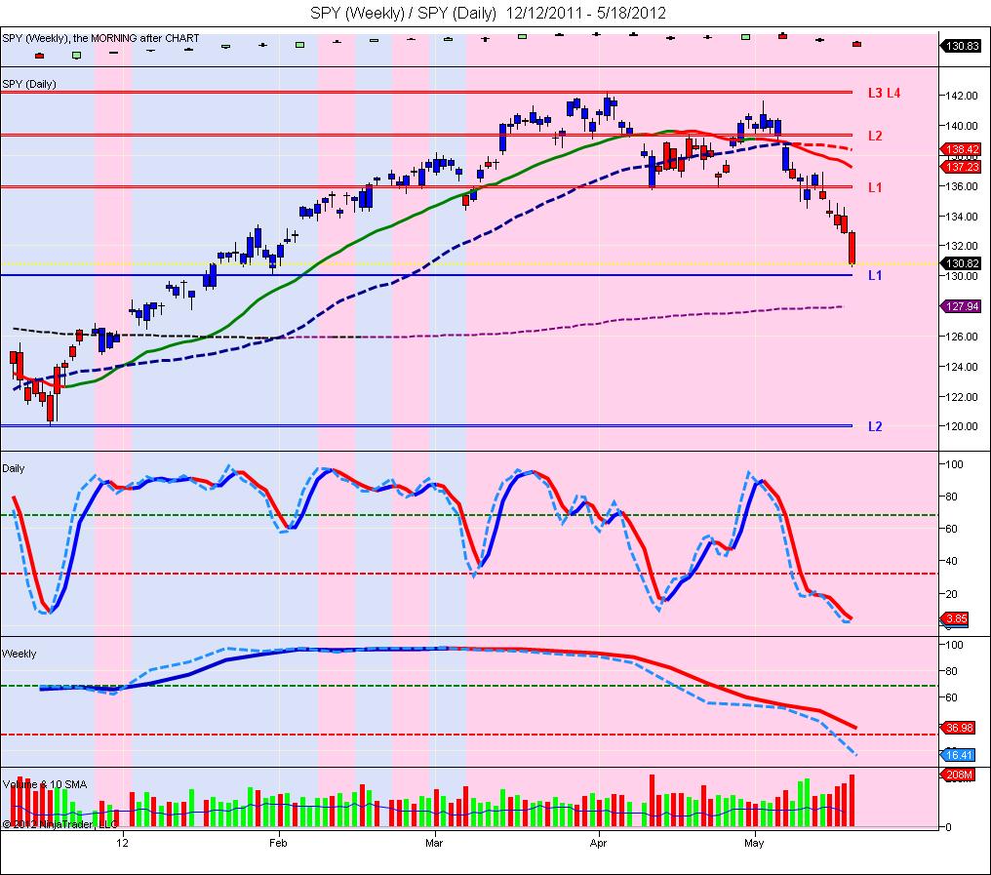Click the 136.00 price axis label
Screen dimensions: 991x875
[x=962, y=186]
